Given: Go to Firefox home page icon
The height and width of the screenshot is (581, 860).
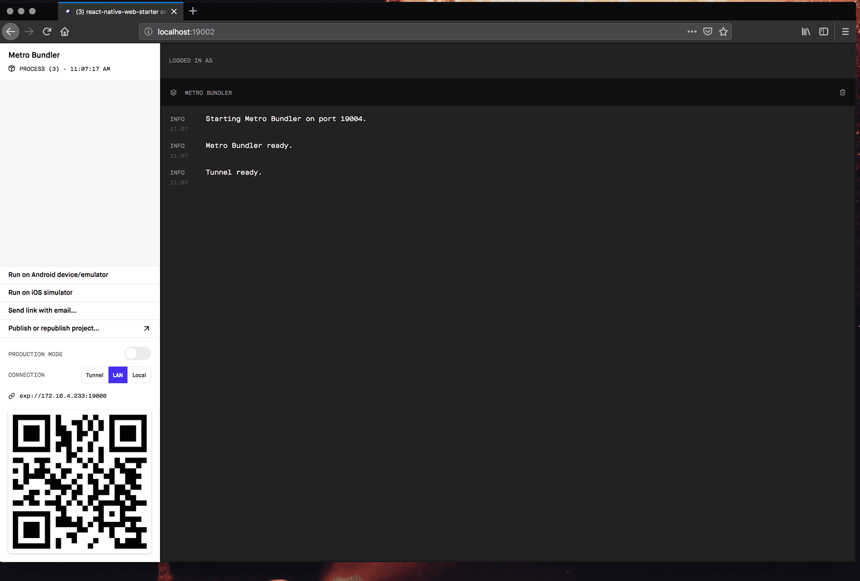Looking at the screenshot, I should (65, 32).
